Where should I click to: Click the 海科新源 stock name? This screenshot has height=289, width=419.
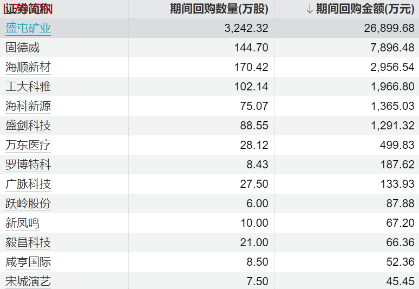28,106
